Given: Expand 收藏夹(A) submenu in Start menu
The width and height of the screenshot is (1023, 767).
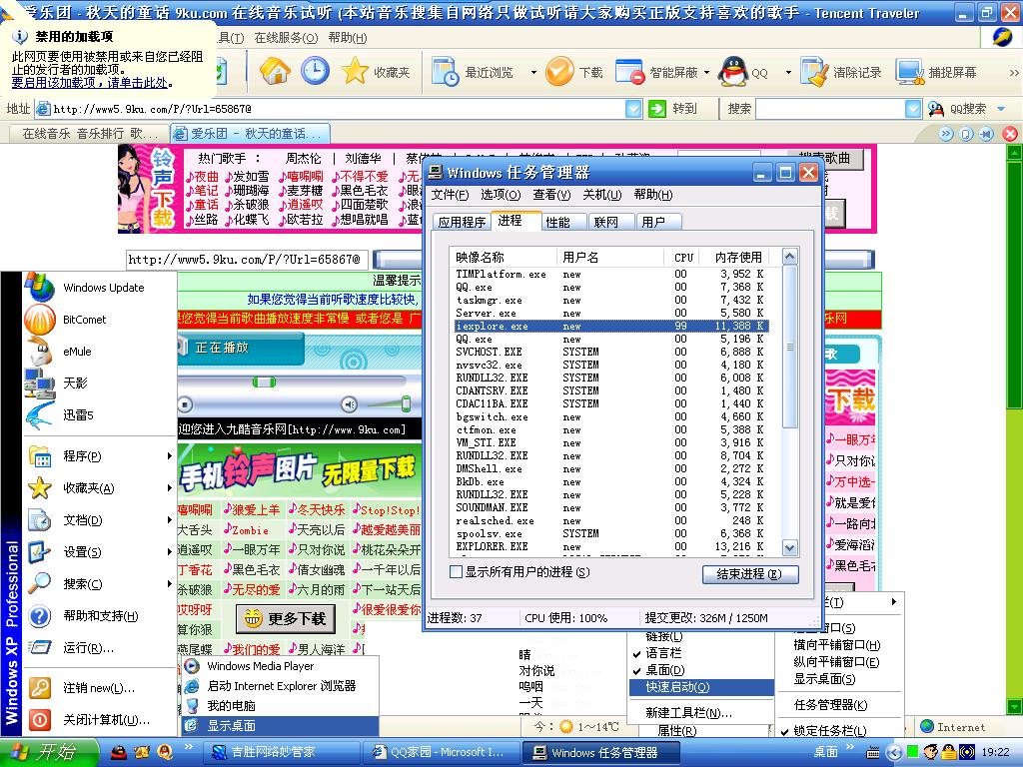Looking at the screenshot, I should pyautogui.click(x=170, y=487).
